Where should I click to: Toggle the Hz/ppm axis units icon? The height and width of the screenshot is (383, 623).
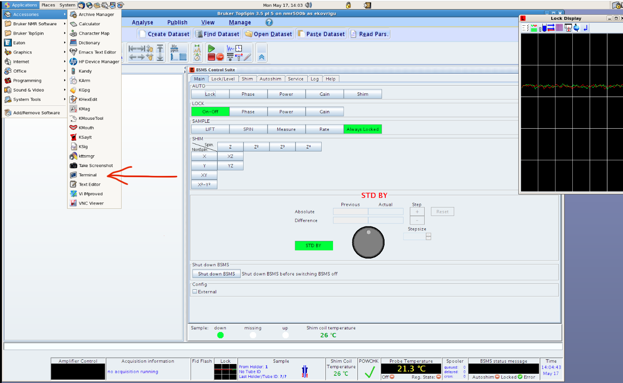[174, 48]
